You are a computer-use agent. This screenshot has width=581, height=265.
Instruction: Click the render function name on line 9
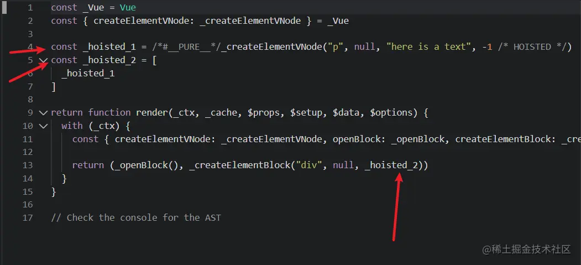click(152, 113)
